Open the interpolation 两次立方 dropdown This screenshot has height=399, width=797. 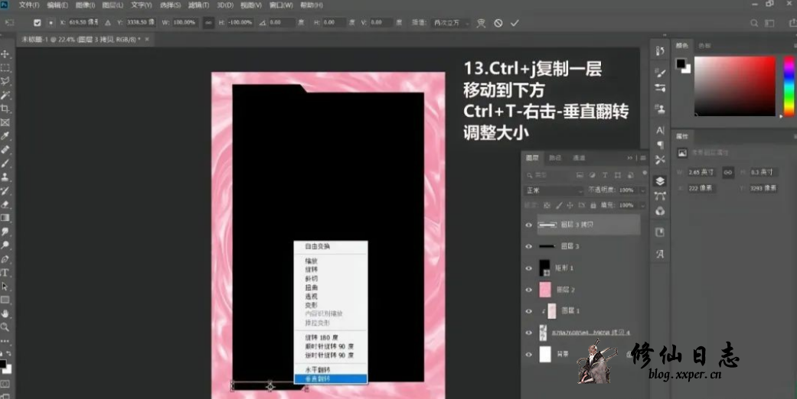(450, 23)
